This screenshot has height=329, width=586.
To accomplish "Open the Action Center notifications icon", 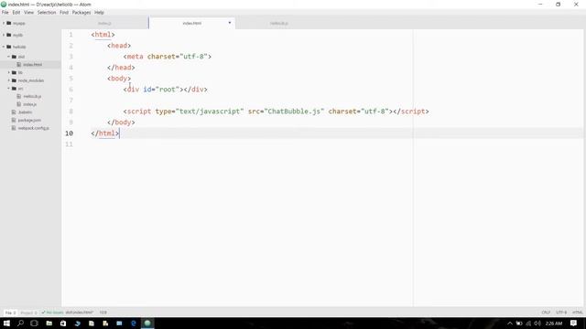I will [574, 323].
